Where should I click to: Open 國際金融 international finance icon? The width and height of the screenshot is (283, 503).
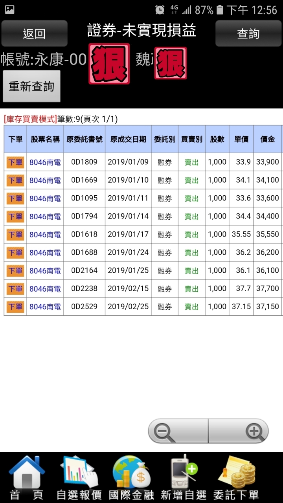coord(131,478)
